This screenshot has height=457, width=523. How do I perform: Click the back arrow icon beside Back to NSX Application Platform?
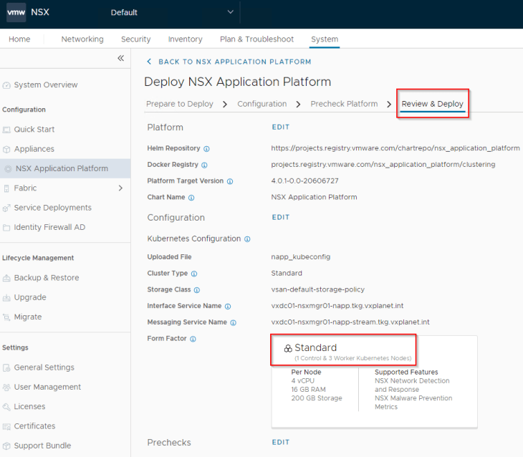pos(149,62)
